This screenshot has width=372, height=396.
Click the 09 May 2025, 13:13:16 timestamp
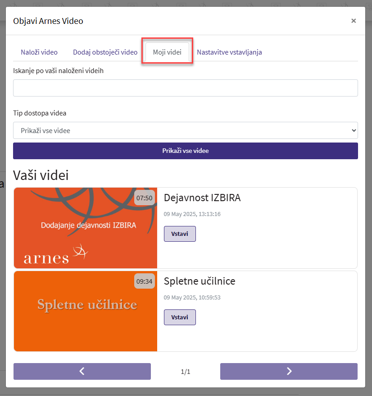192,214
